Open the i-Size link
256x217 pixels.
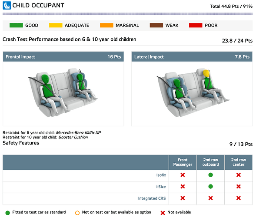point(161,187)
